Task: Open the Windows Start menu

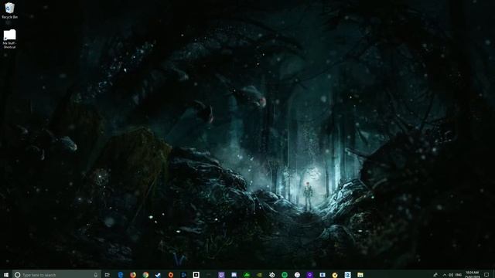Action: (x=6, y=275)
